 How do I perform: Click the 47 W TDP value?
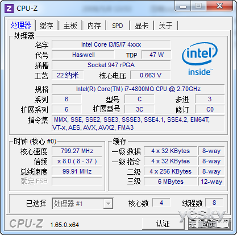coord(156,55)
